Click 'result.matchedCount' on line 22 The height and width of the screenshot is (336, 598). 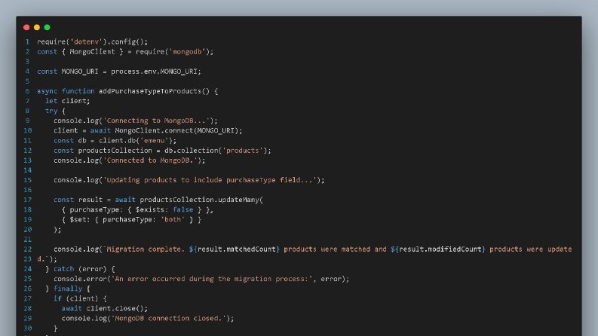pos(237,249)
